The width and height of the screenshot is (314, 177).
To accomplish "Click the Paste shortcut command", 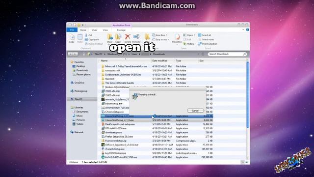I will click(94, 44).
